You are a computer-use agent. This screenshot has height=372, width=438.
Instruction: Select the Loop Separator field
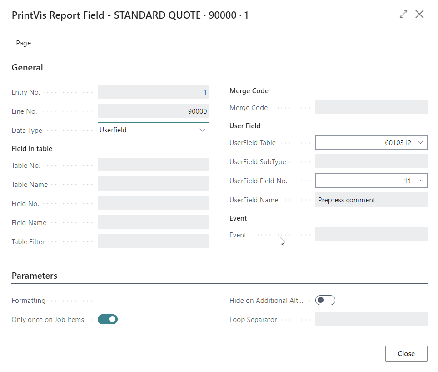coord(371,319)
